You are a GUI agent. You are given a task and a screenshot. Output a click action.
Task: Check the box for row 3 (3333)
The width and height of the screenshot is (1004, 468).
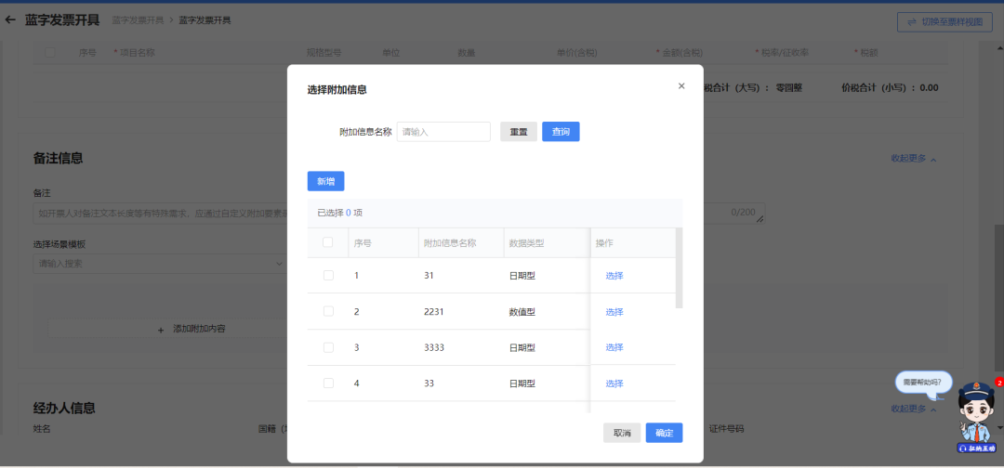pos(327,347)
